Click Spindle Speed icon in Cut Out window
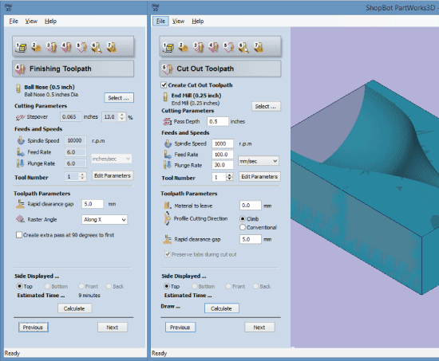Screen dimensions: 439x361 [x=168, y=143]
